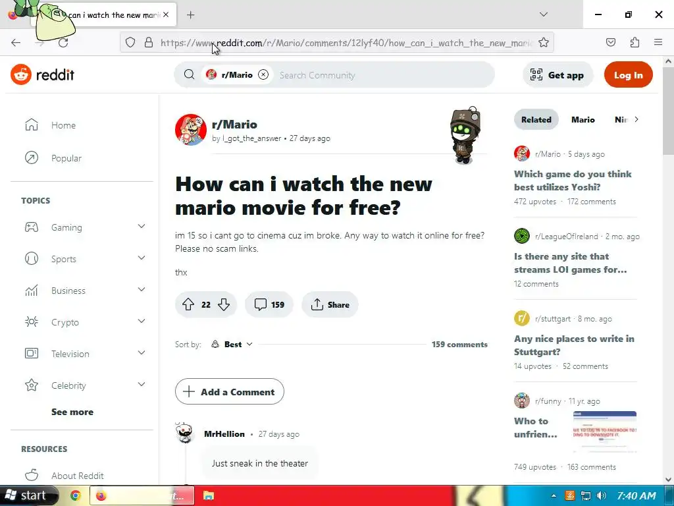
Task: Open the file explorer taskbar icon
Action: [x=209, y=495]
